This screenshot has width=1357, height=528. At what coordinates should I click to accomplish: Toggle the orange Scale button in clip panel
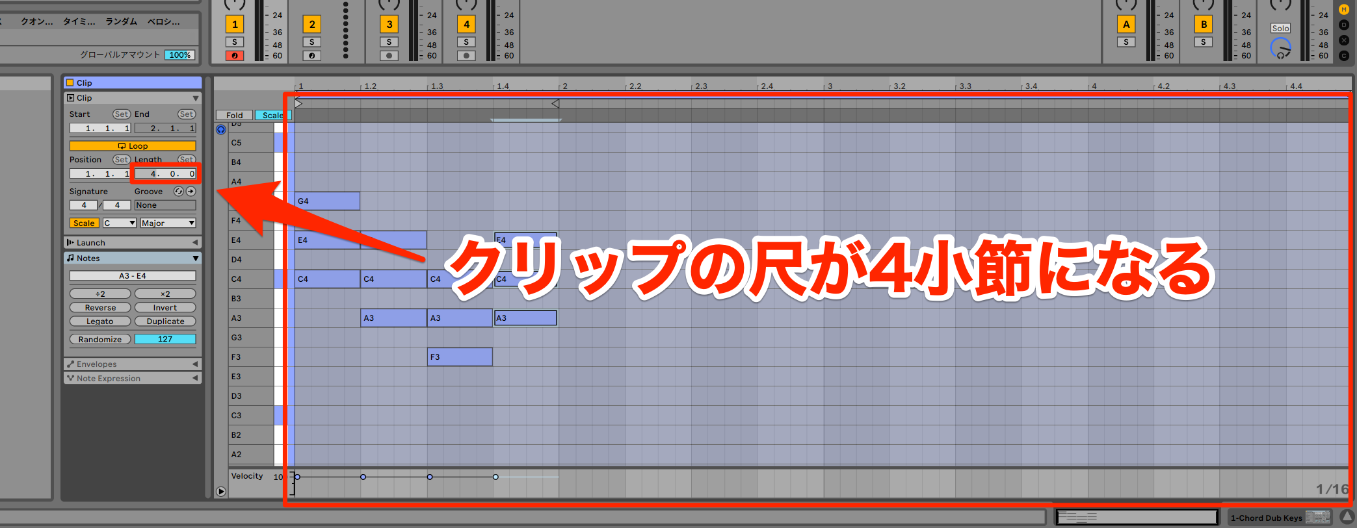tap(84, 223)
